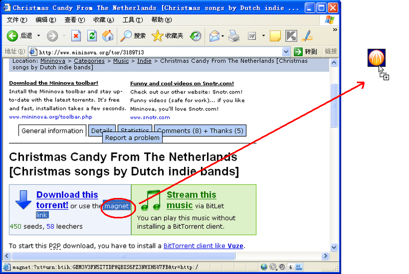Click the horizontal scrollbar right arrow
This screenshot has height=274, width=409.
(325, 256)
